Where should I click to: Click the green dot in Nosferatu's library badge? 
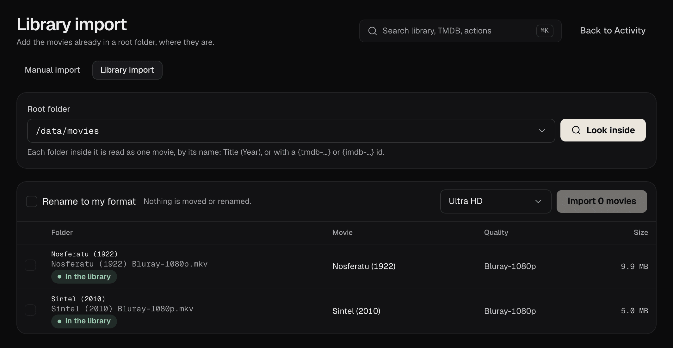coord(59,277)
